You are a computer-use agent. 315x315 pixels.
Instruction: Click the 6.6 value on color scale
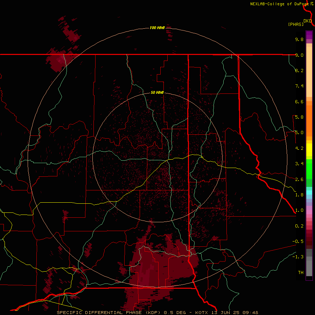[x=299, y=101]
